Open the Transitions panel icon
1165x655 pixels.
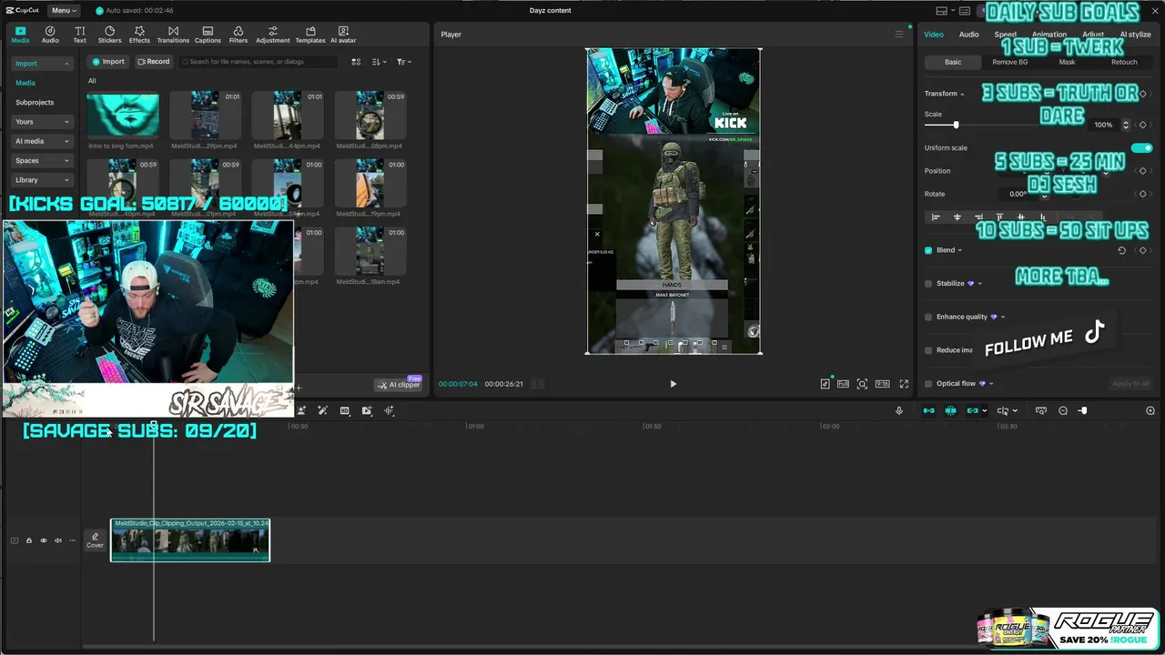coord(173,35)
